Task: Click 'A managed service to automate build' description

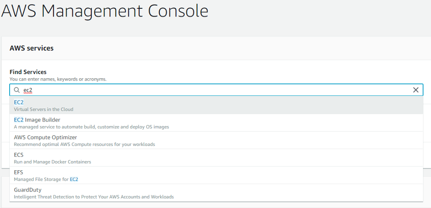Action: [x=92, y=127]
